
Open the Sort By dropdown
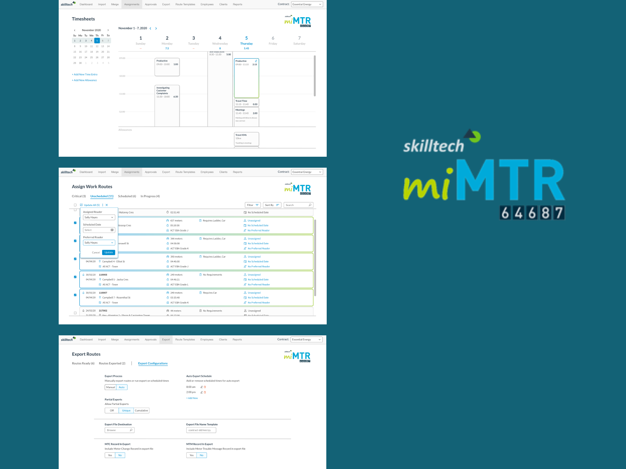(x=272, y=205)
